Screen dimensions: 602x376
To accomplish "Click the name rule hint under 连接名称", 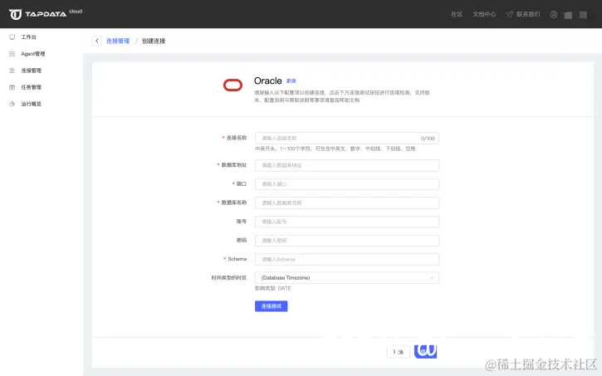I will pos(335,149).
